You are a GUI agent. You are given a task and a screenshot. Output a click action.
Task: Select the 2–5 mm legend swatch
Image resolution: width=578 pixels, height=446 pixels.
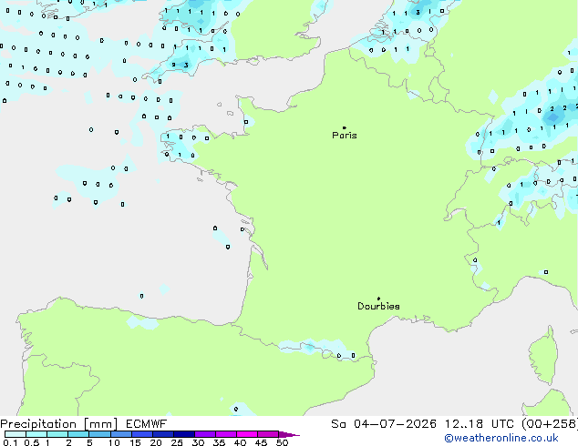78,434
